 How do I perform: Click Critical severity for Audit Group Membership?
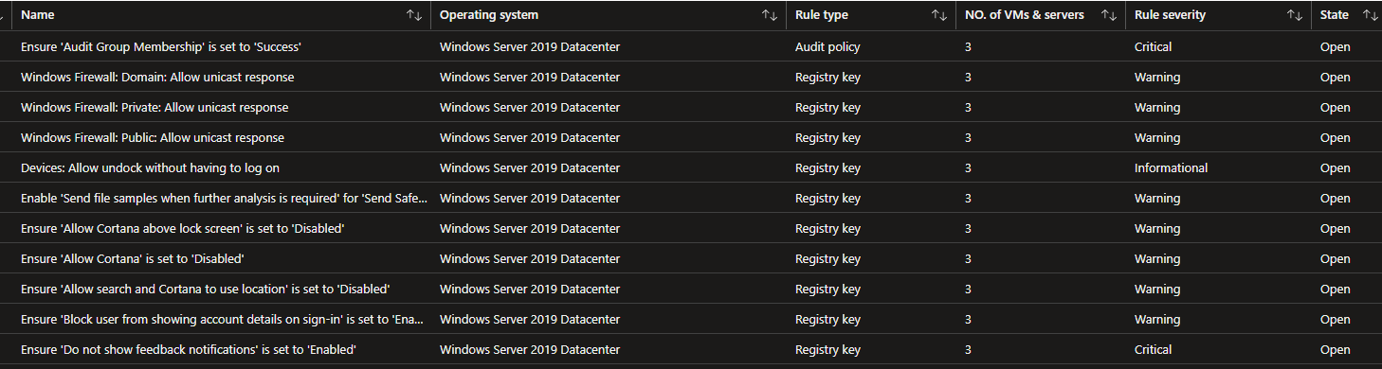click(x=1153, y=46)
